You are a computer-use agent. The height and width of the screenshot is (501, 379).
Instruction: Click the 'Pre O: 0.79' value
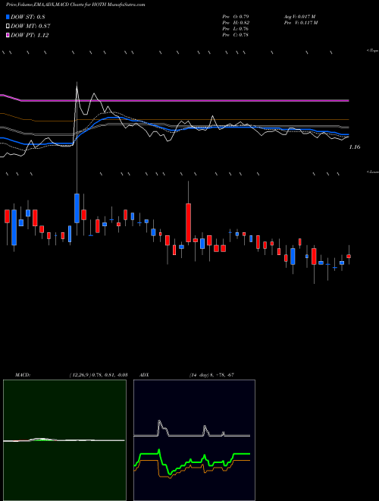click(236, 16)
